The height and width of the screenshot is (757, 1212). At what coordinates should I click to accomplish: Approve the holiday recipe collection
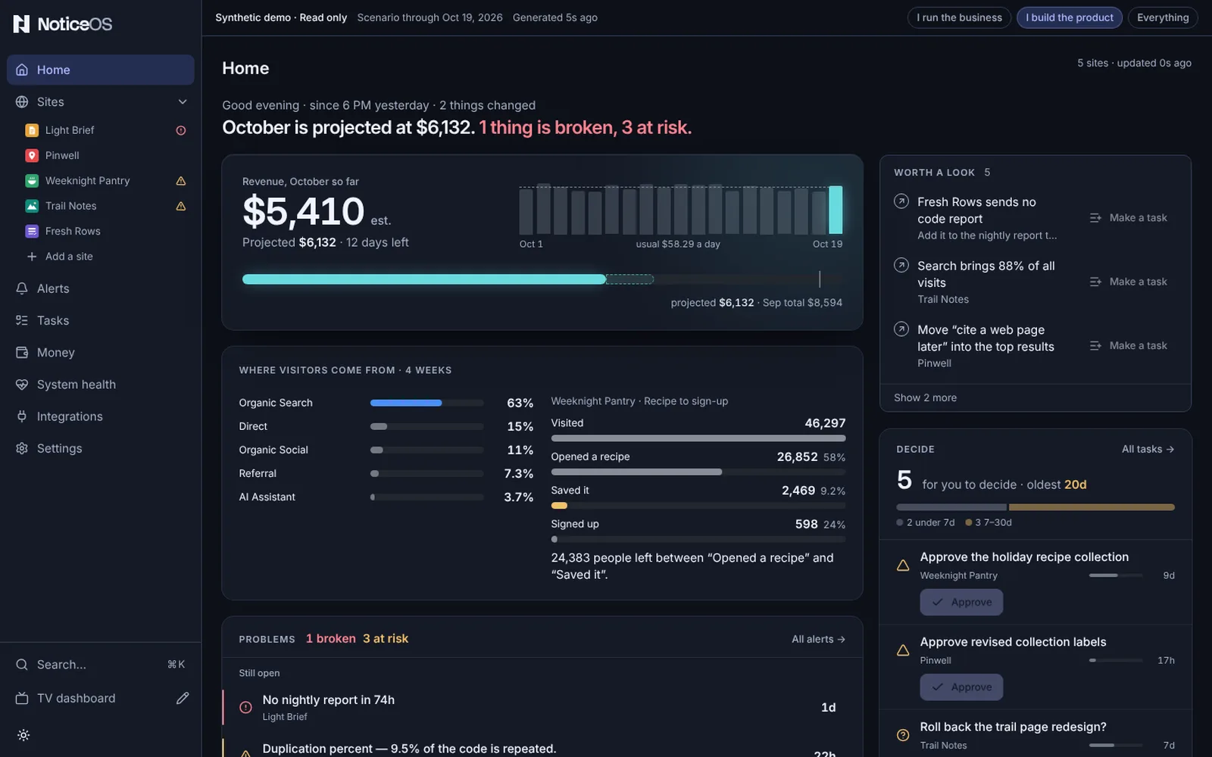click(961, 603)
